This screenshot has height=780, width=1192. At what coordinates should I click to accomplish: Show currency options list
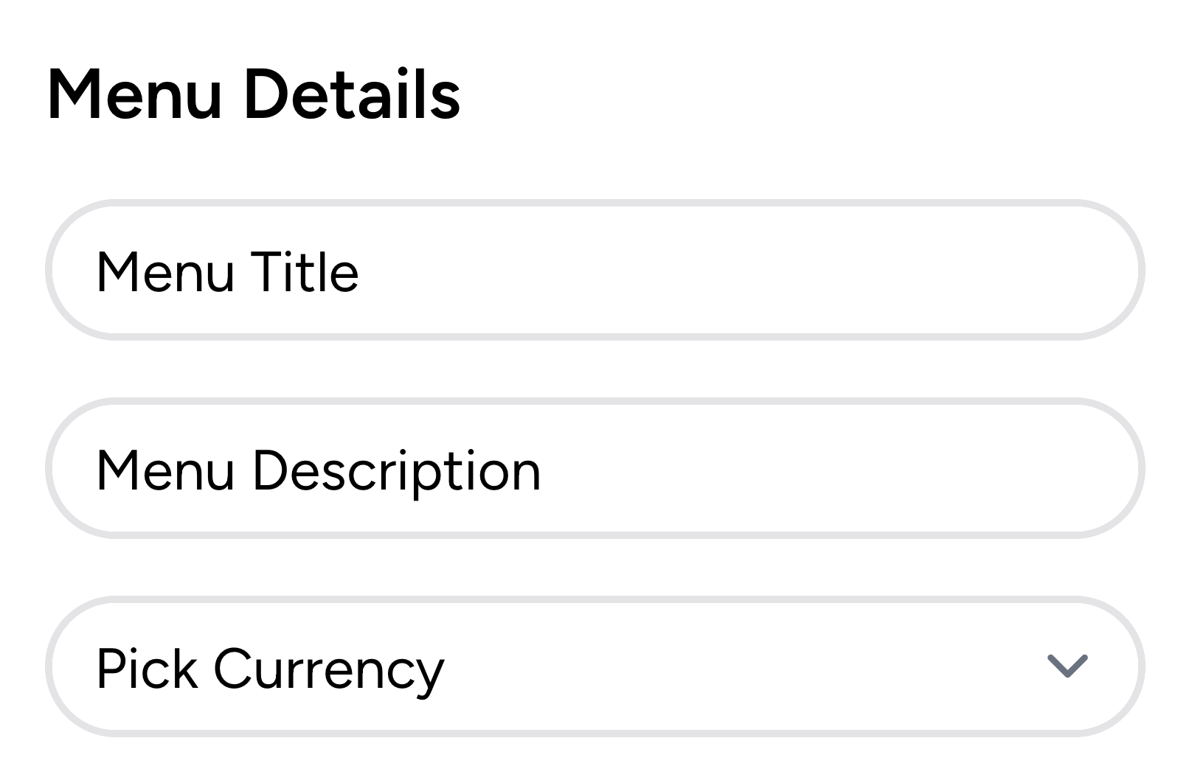(595, 666)
